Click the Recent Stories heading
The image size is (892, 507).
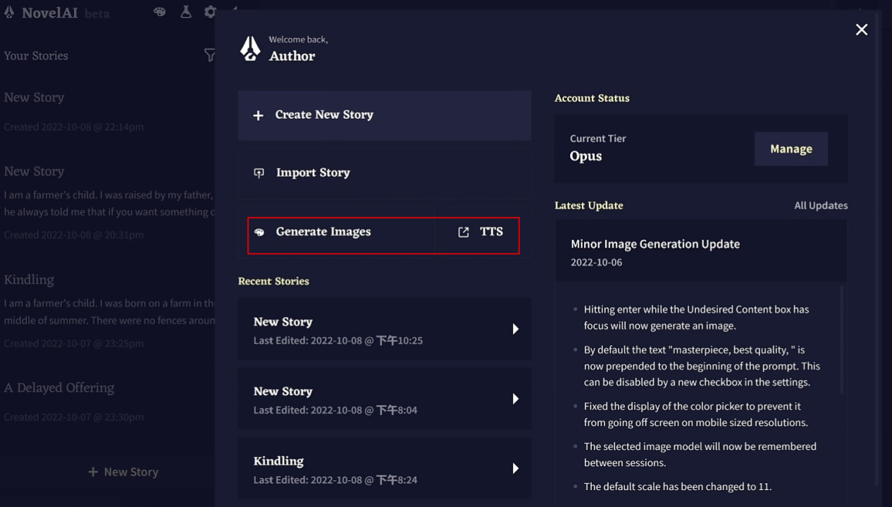[x=273, y=281]
